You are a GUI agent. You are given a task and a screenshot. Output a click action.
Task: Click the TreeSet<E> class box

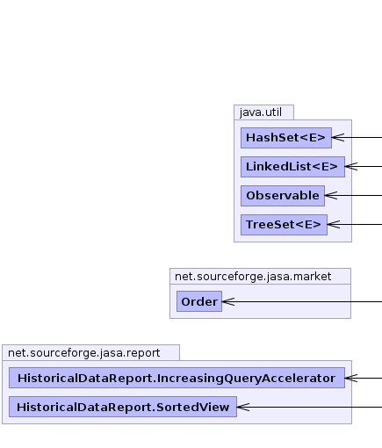284,225
